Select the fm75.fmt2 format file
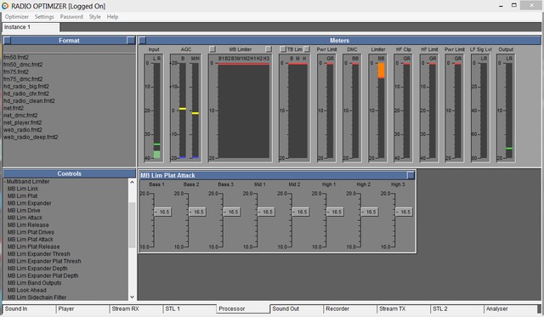544x317 pixels. [x=16, y=71]
